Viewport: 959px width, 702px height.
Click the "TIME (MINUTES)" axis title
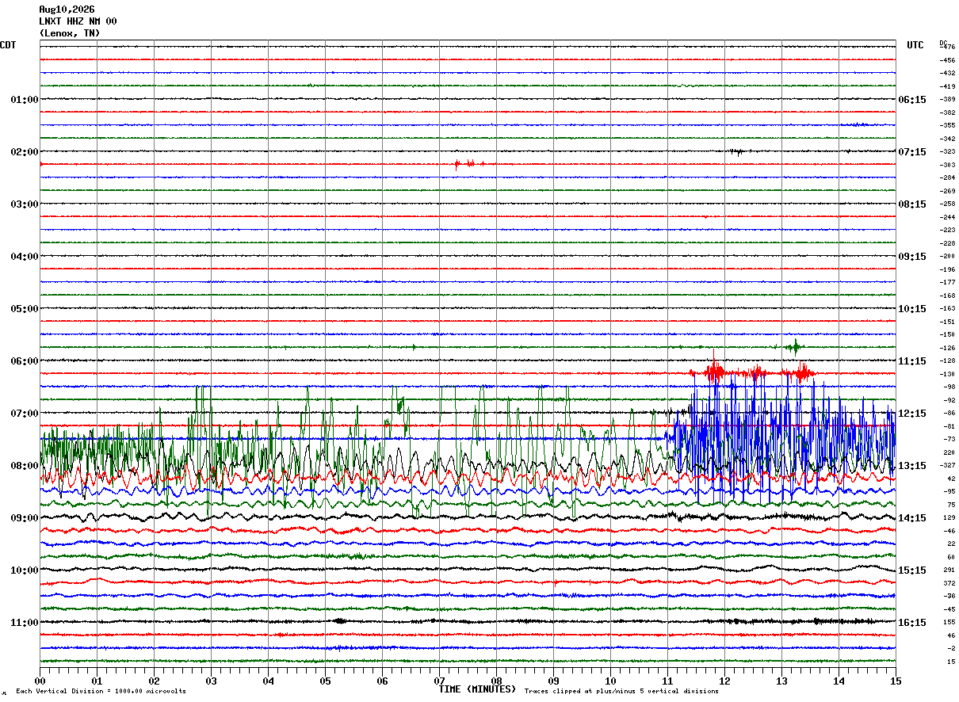[x=477, y=689]
